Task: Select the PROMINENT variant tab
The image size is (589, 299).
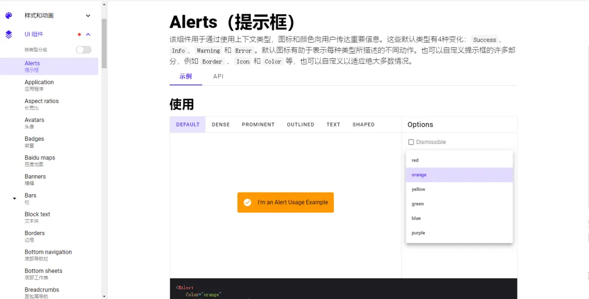Action: click(258, 125)
